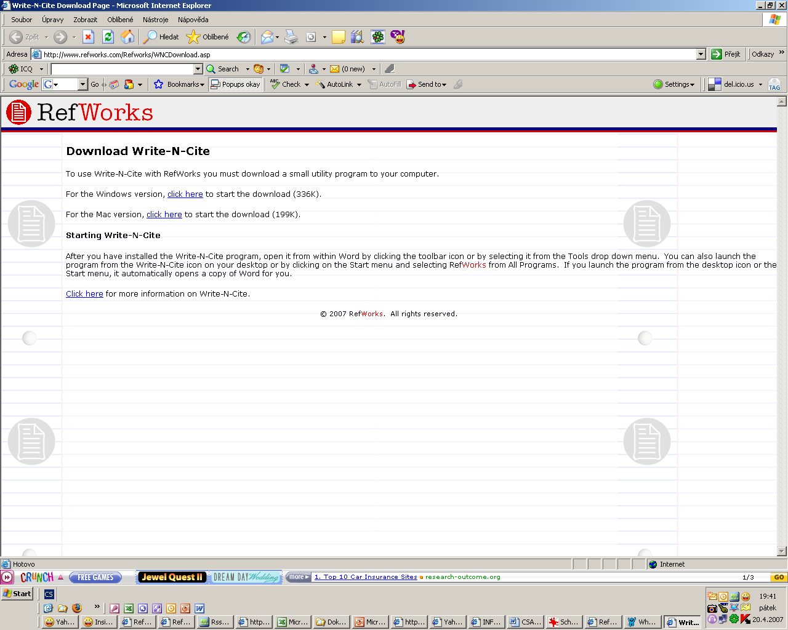Viewport: 788px width, 630px height.
Task: Launch Yahoo Messenger smiley toolbar icon
Action: (398, 37)
